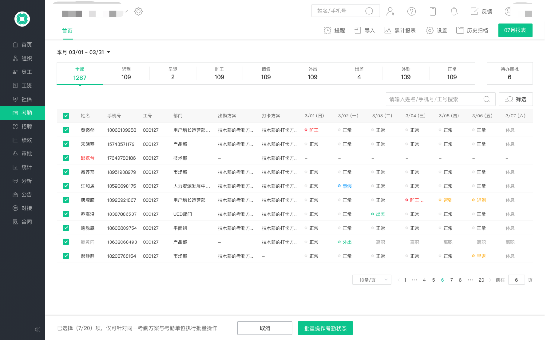Click 提醒 in the toolbar
This screenshot has height=340, width=545.
(x=334, y=30)
